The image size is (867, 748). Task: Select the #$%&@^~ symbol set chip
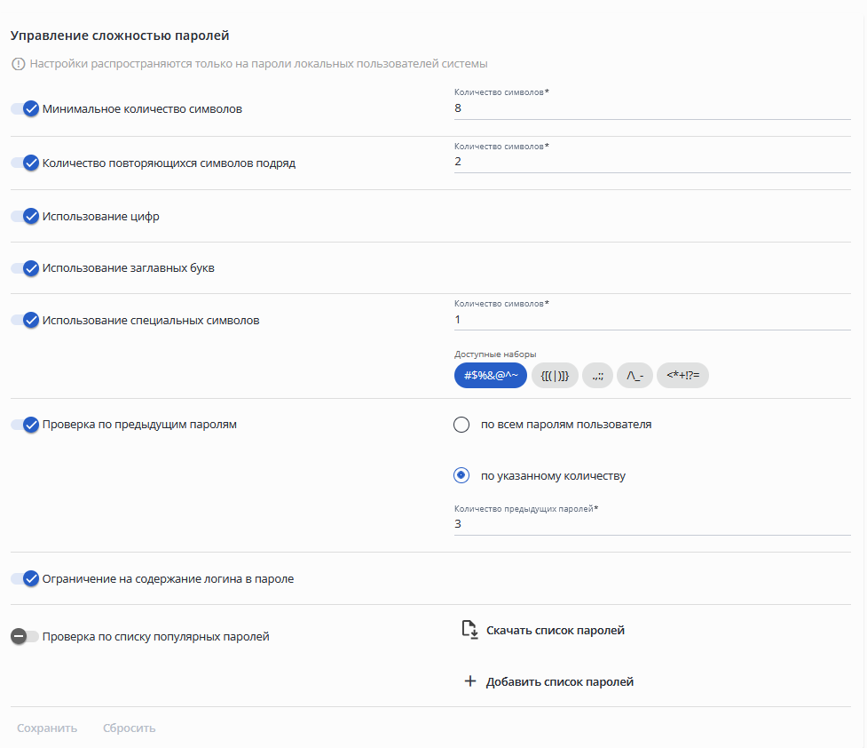pos(490,376)
